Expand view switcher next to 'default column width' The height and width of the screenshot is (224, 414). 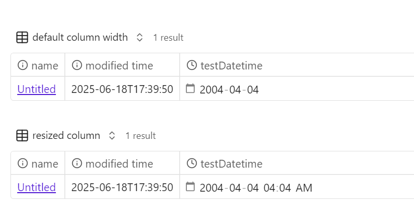click(x=140, y=38)
